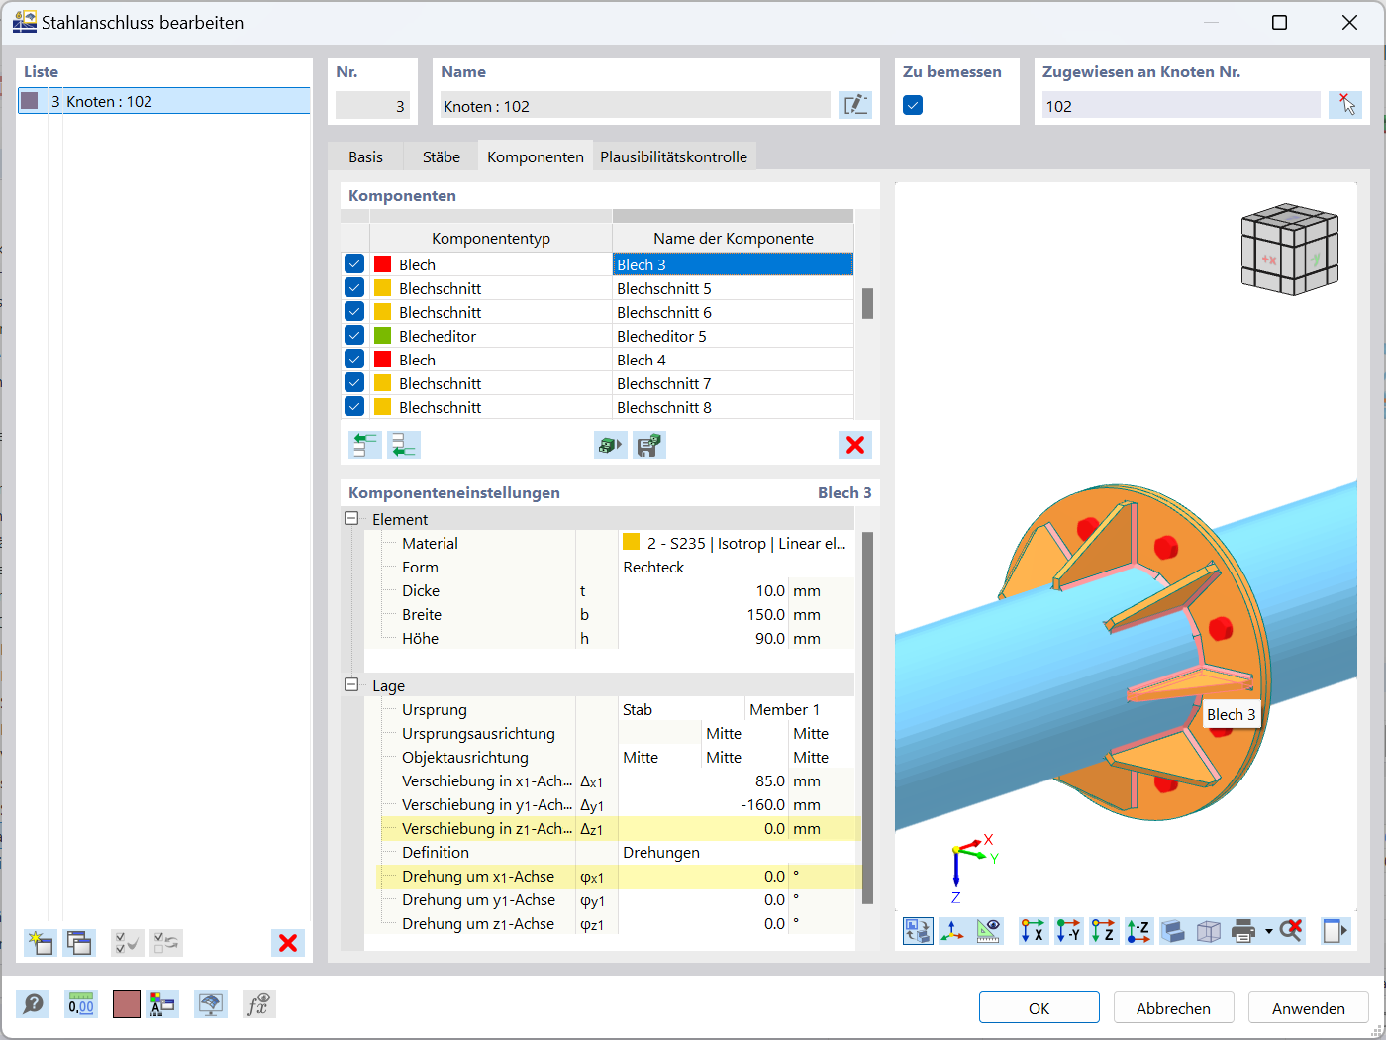The width and height of the screenshot is (1386, 1040).
Task: Show the coordinate axes in preview
Action: (952, 931)
